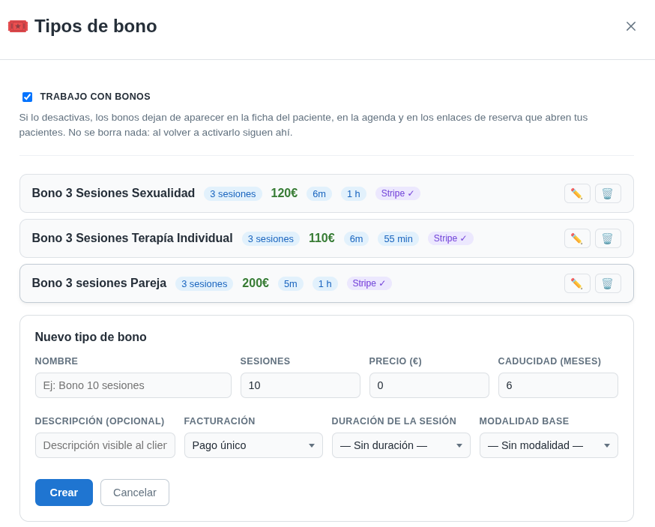The height and width of the screenshot is (527, 655).
Task: Toggle the Trabajo con bonos checkbox
Action: coord(27,97)
